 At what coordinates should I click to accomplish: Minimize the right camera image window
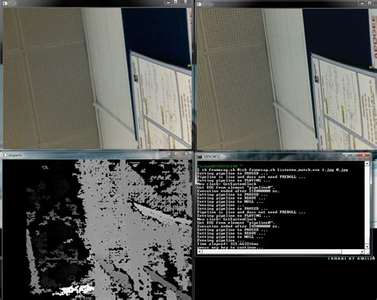[363, 2]
